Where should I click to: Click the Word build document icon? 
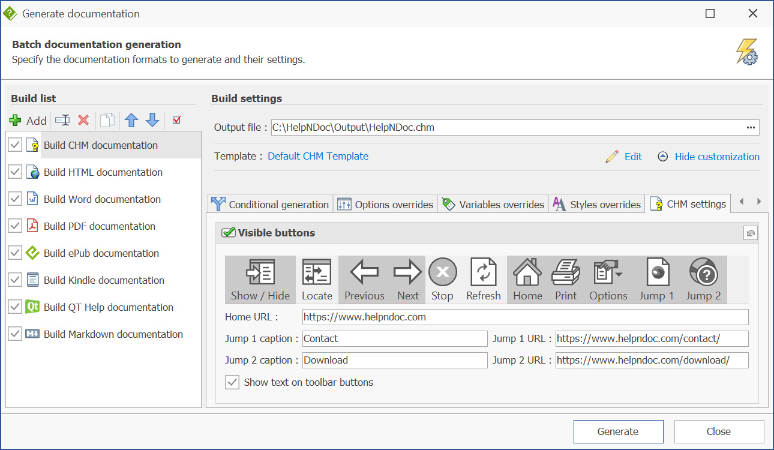click(32, 199)
